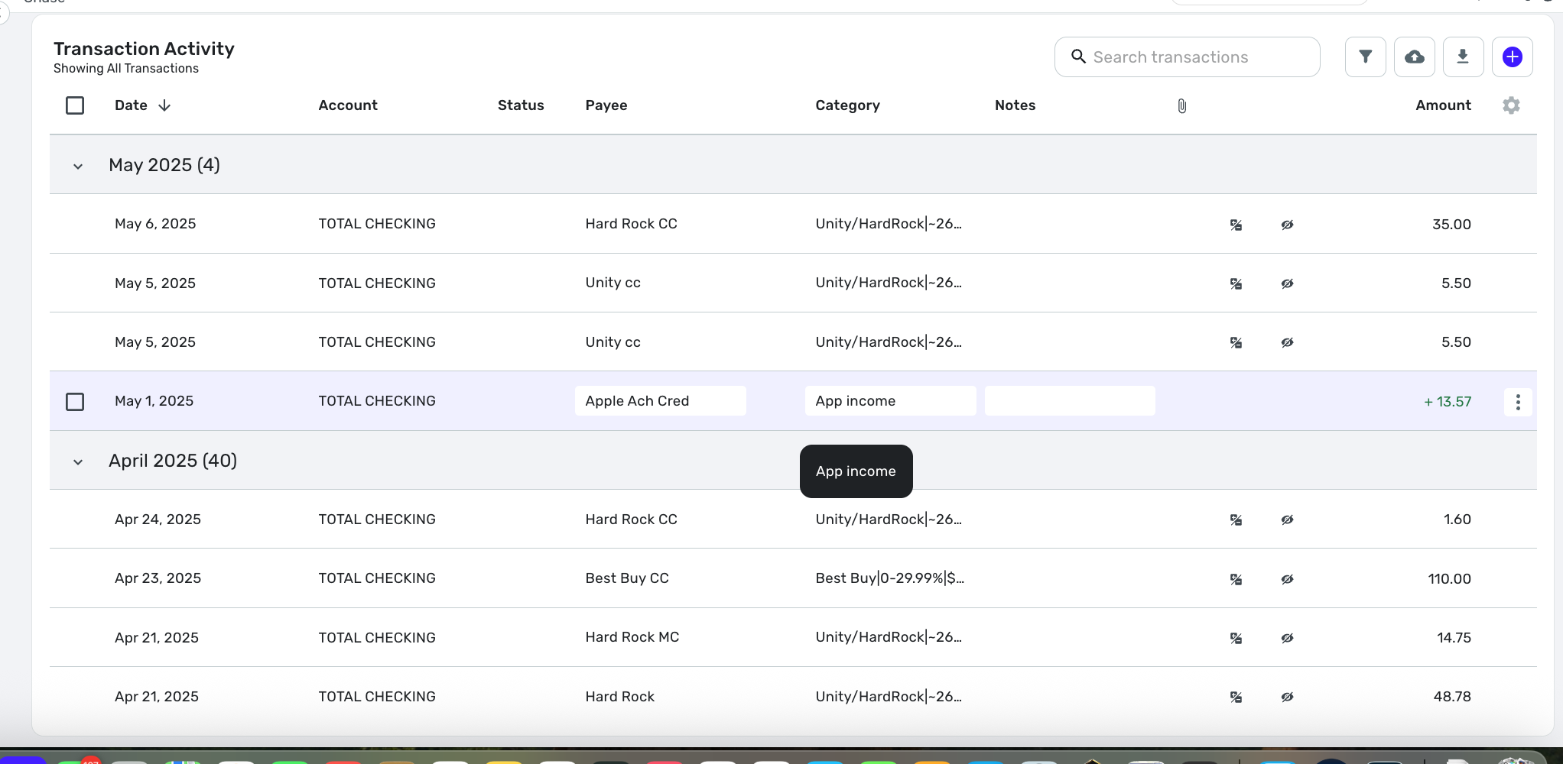Click the 35.00 amount
The width and height of the screenshot is (1563, 764).
click(1451, 225)
